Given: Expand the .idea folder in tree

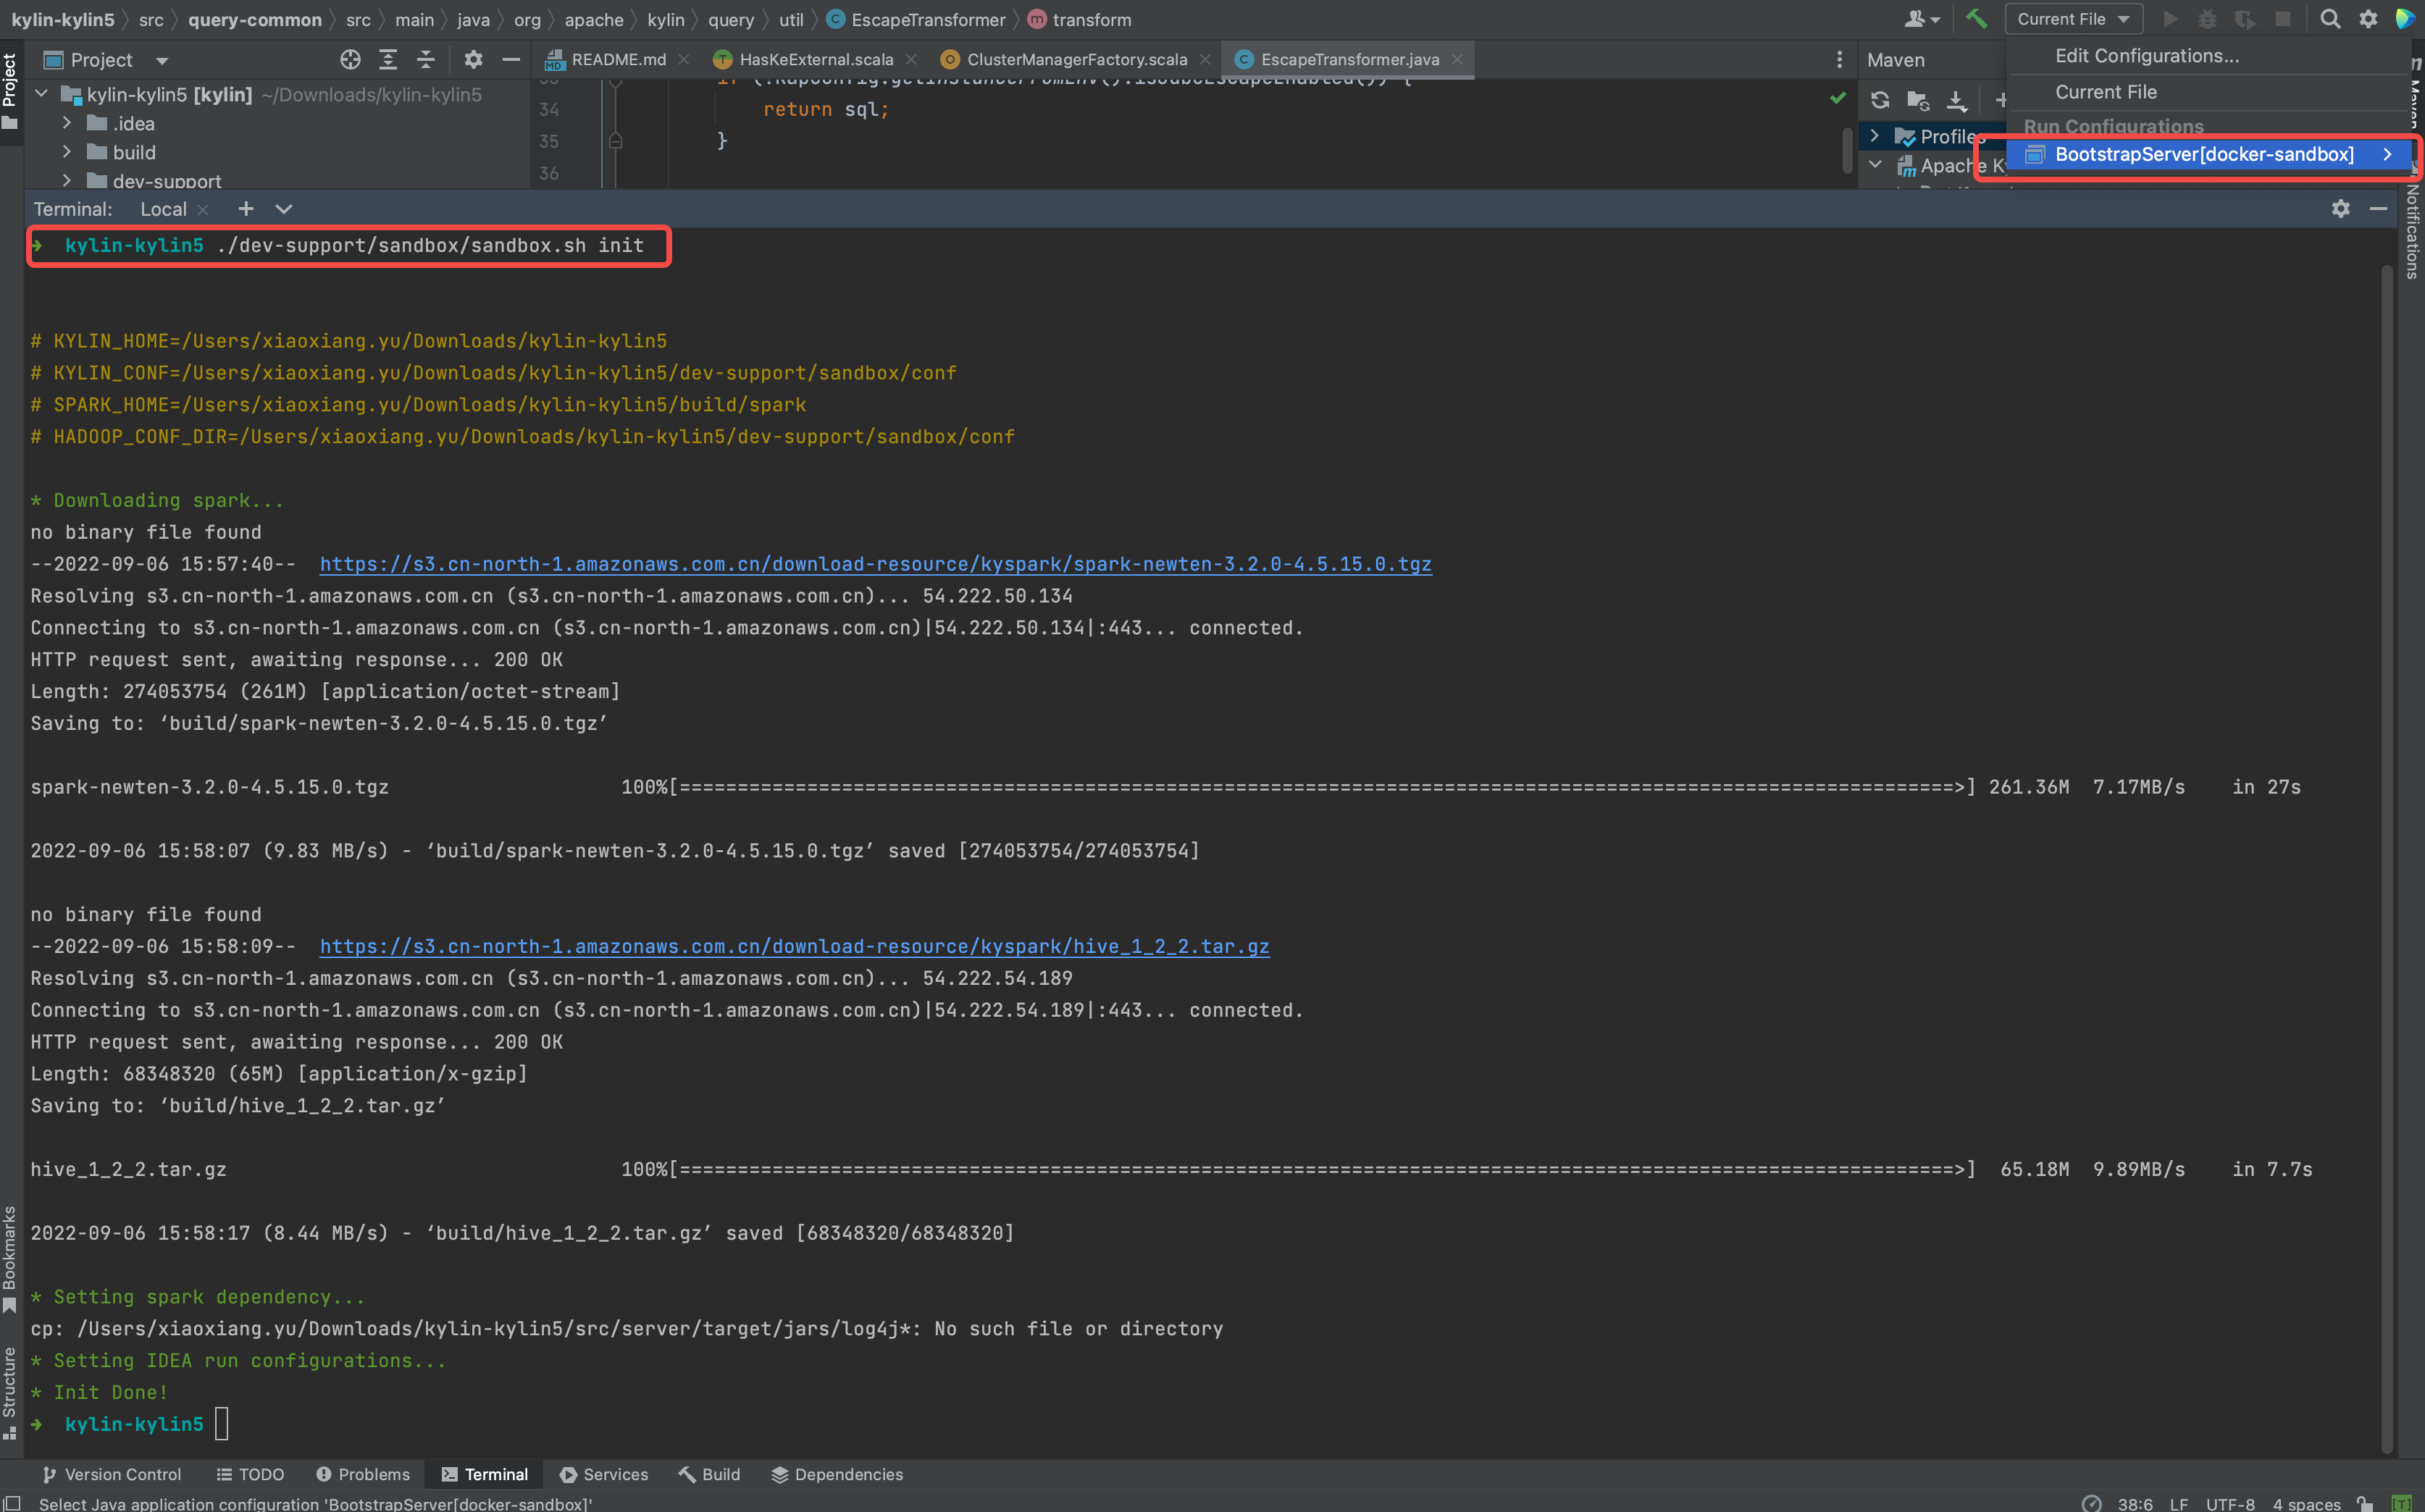Looking at the screenshot, I should 67,123.
